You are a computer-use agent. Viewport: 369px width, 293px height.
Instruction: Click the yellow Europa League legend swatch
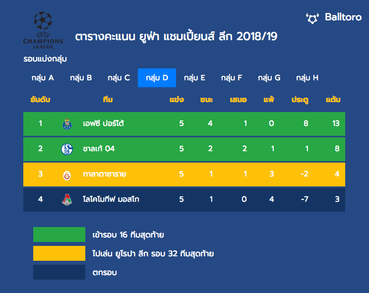[60, 253]
